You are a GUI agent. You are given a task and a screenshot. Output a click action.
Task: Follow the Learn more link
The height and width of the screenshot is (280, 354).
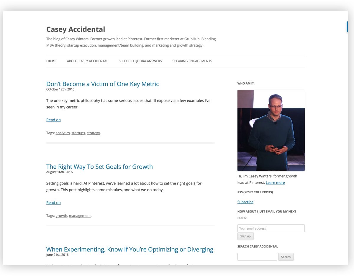275,183
